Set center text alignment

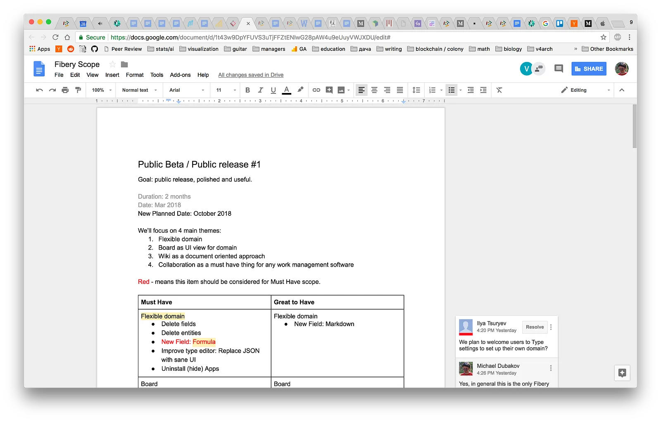point(374,90)
